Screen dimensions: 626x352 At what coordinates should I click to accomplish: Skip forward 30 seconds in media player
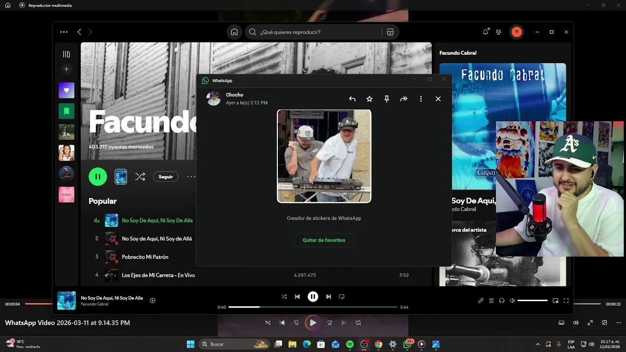tap(330, 323)
